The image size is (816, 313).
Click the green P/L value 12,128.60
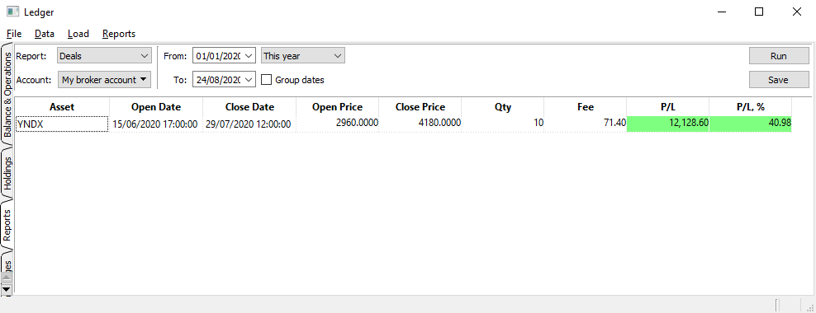(x=667, y=124)
